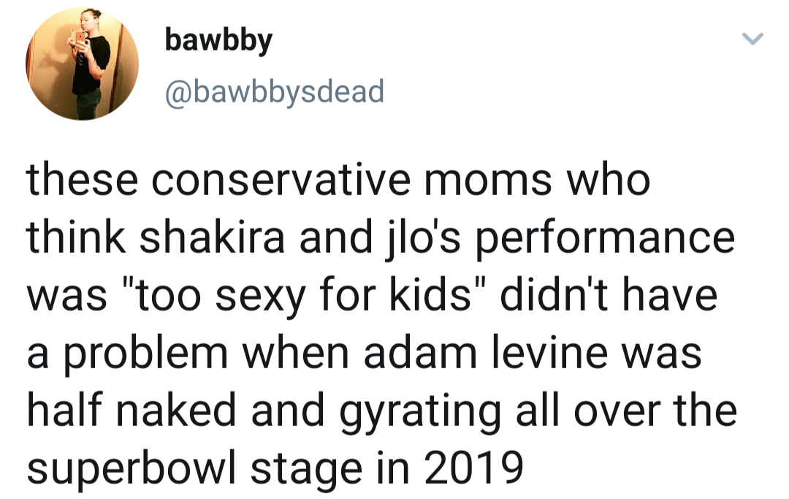Click the word "these" starting the tweet
789x499 pixels.
[x=83, y=180]
